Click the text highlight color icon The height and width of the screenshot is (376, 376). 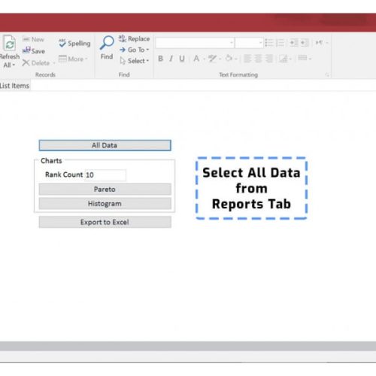pos(212,59)
